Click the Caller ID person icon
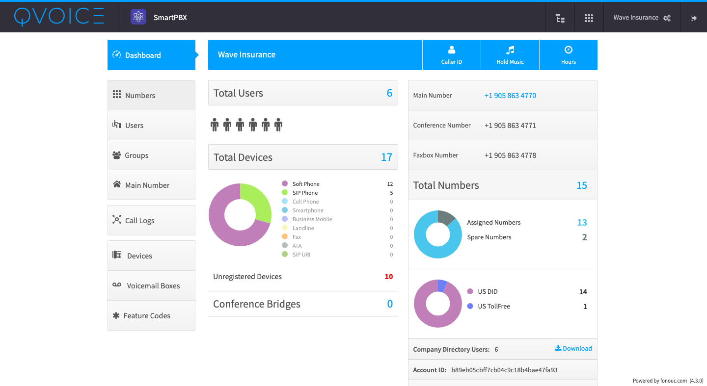The width and height of the screenshot is (707, 386). click(452, 50)
